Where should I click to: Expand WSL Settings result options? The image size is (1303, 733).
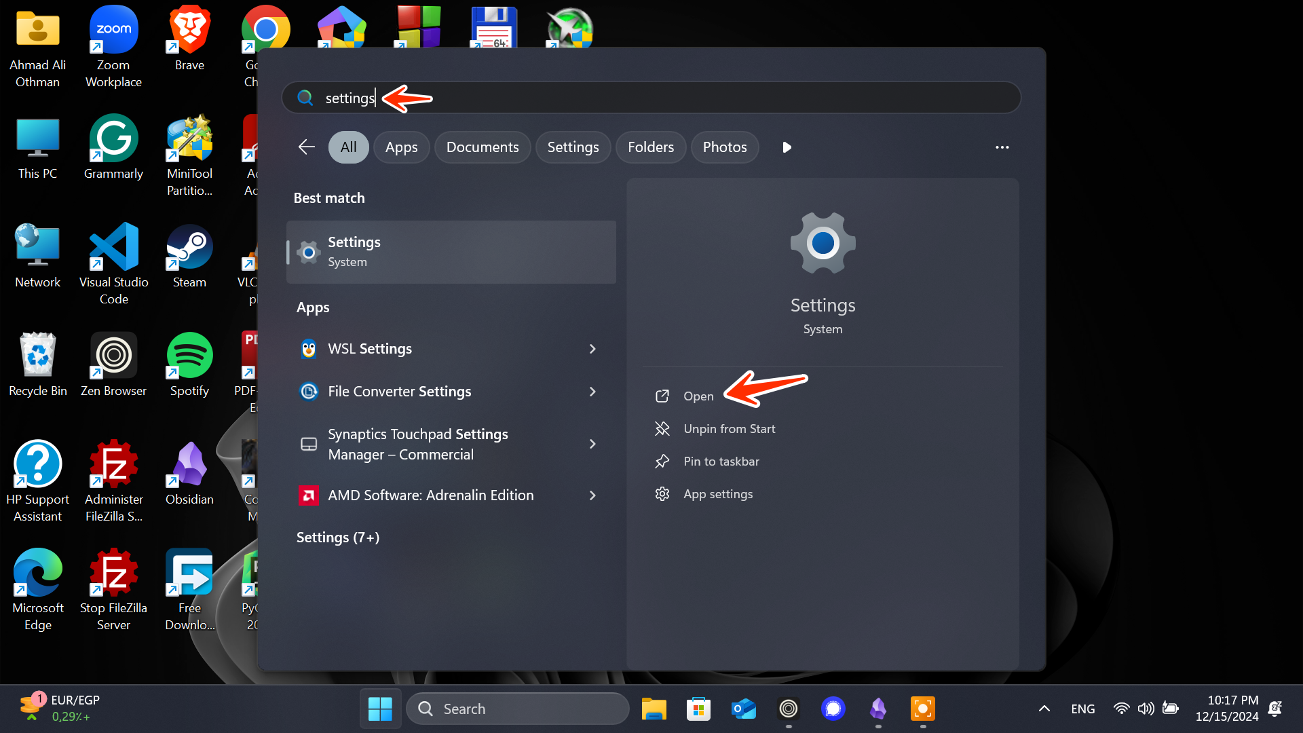point(592,349)
